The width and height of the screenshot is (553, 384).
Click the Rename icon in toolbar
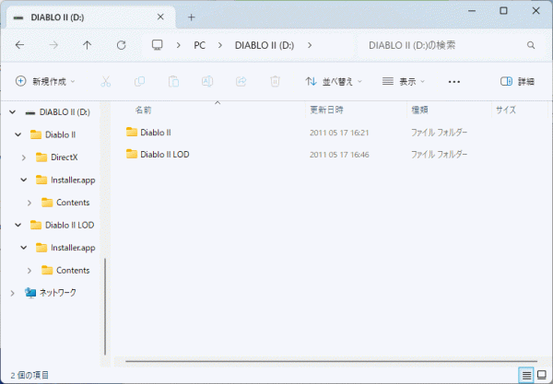207,81
